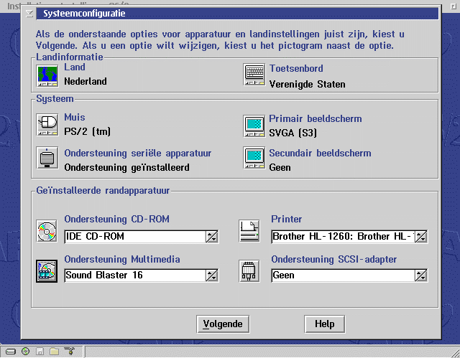
Task: Click the 'Ondersteuning seriële apparatuur' label
Action: click(137, 154)
